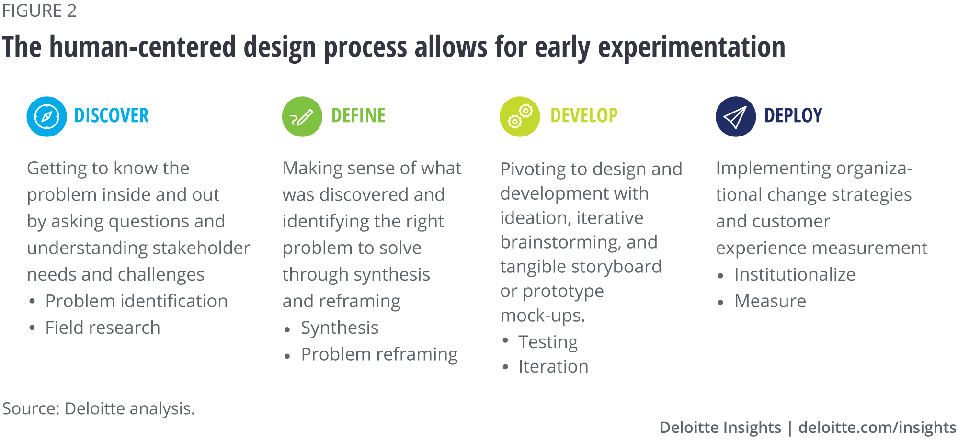This screenshot has height=441, width=958.
Task: Click the Synthesis bullet item
Action: coord(339,328)
